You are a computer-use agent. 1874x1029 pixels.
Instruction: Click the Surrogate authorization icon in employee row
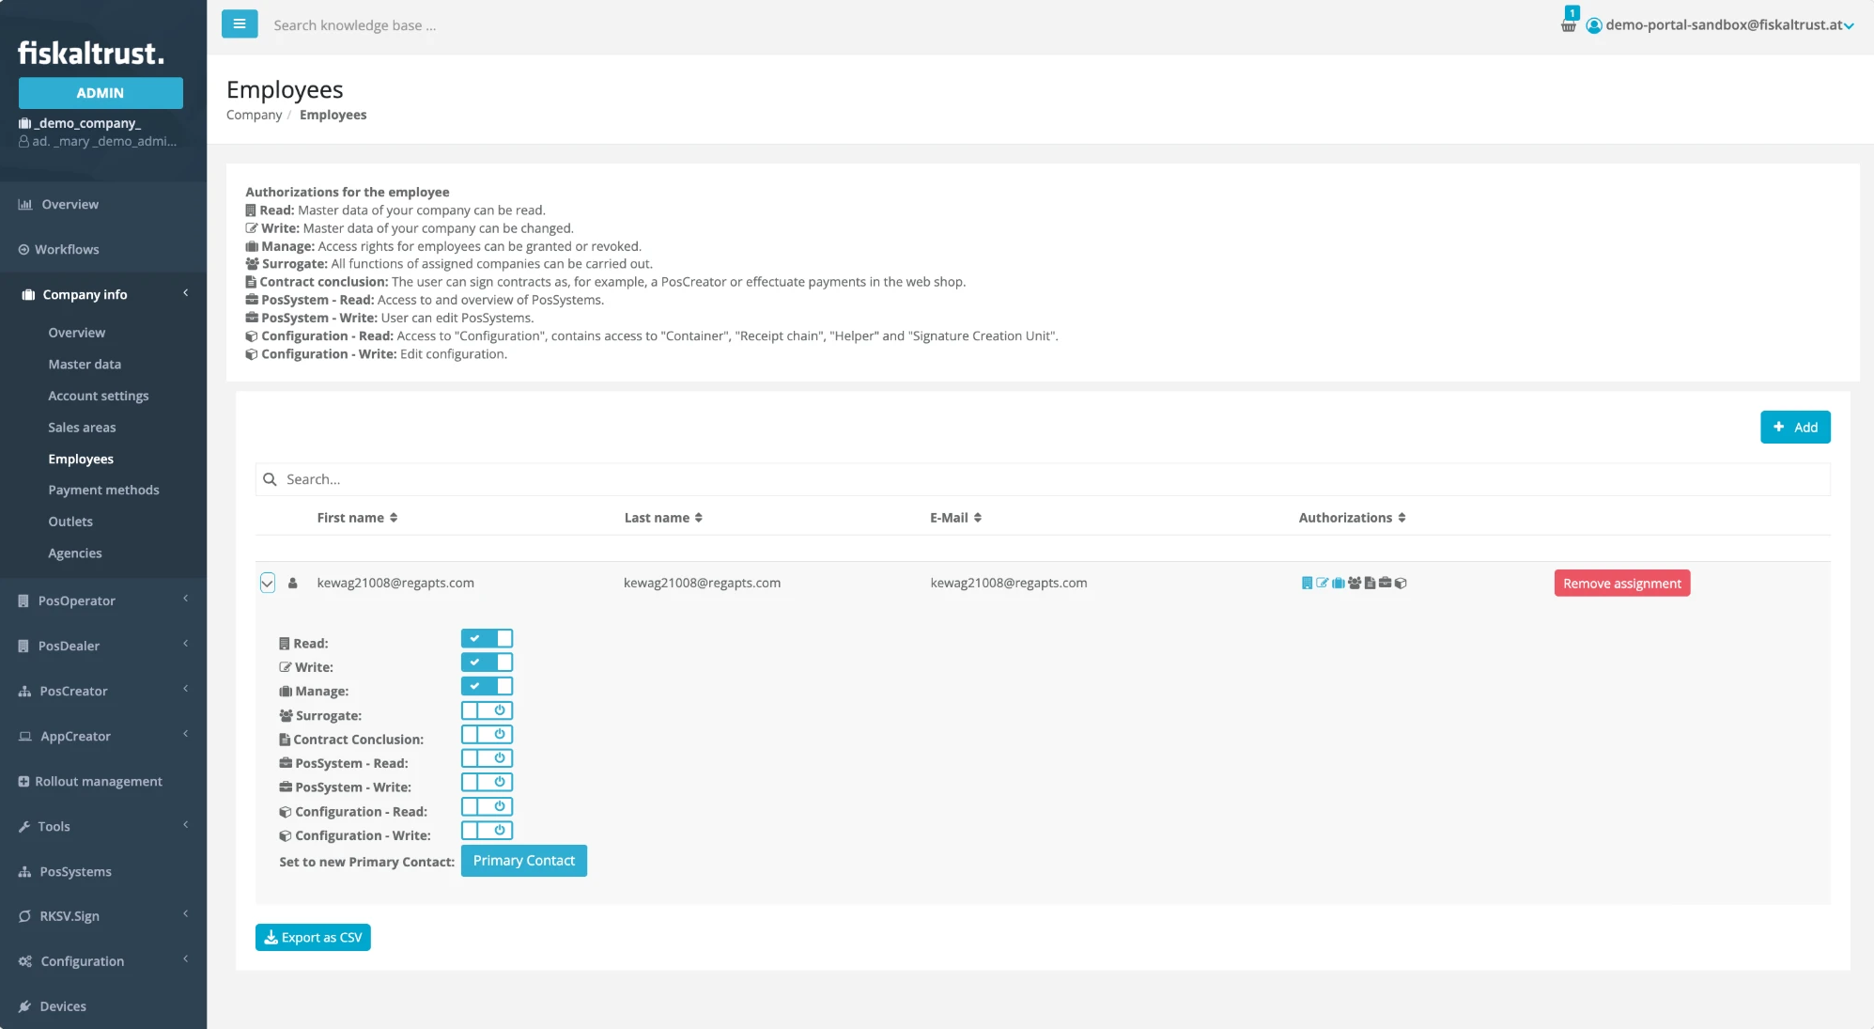1355,584
